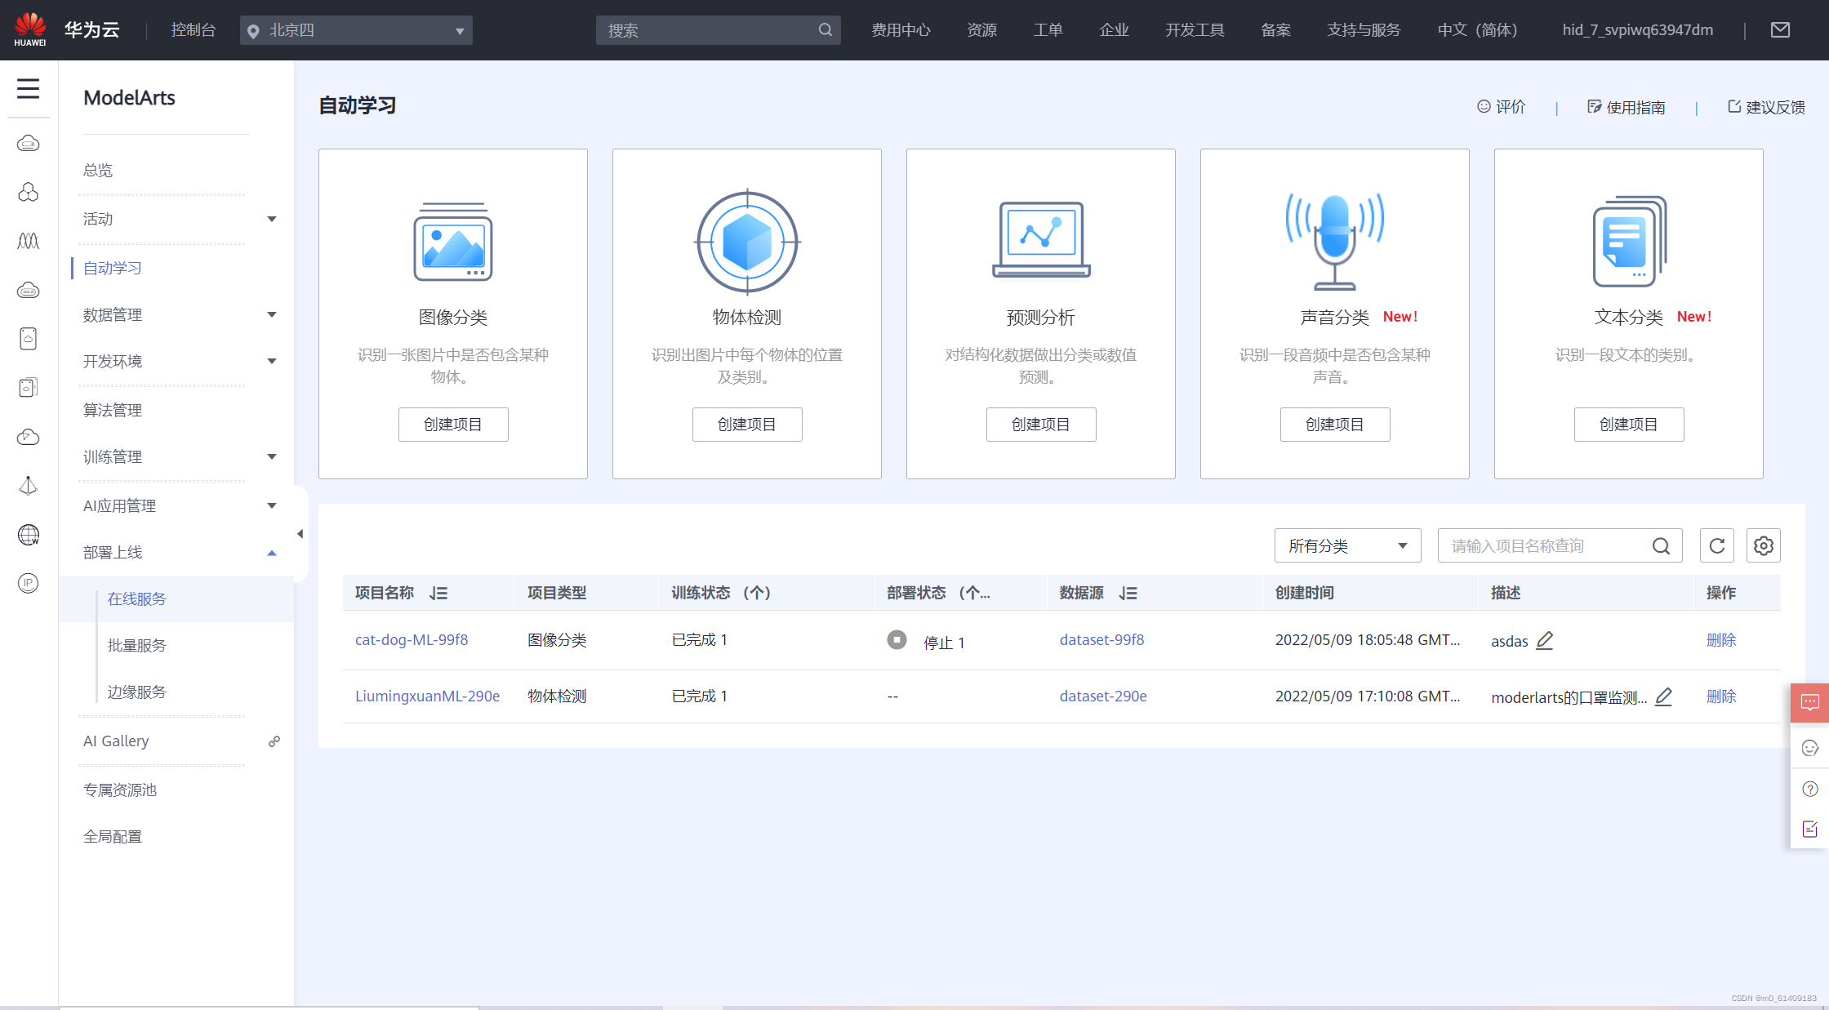Sort projects using the 项目名称 sort icon
Viewport: 1829px width, 1010px height.
pyautogui.click(x=438, y=593)
